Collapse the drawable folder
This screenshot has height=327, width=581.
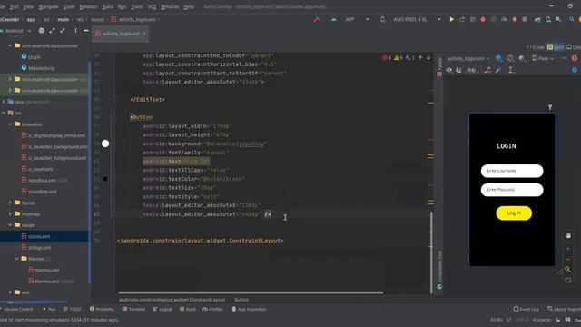point(10,124)
